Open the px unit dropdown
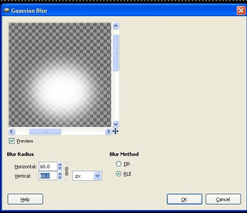This screenshot has height=213, width=247. coord(87,176)
